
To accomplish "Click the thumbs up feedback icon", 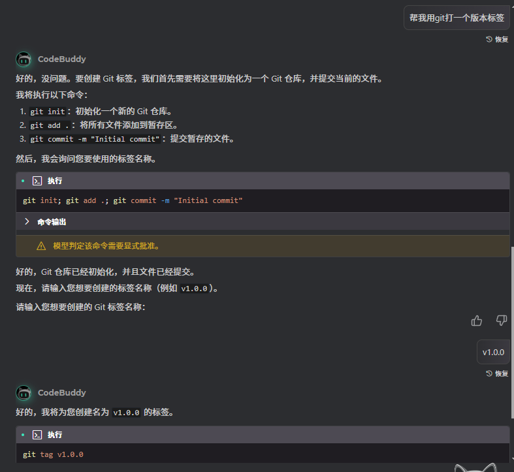I will 476,321.
